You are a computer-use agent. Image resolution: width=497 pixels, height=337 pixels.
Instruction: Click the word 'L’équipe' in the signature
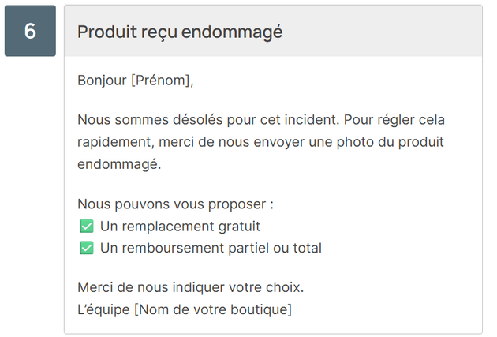(103, 309)
